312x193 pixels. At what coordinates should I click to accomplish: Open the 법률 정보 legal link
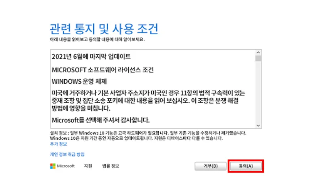pyautogui.click(x=111, y=166)
